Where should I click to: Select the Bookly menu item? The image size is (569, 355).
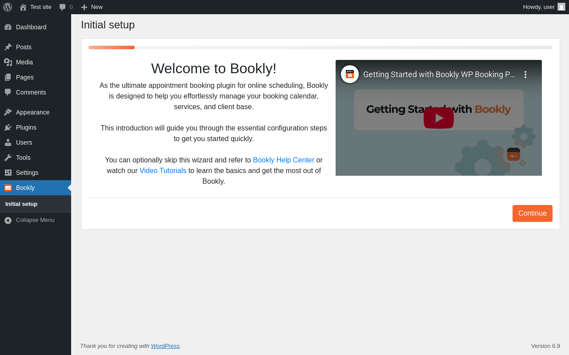tap(36, 188)
